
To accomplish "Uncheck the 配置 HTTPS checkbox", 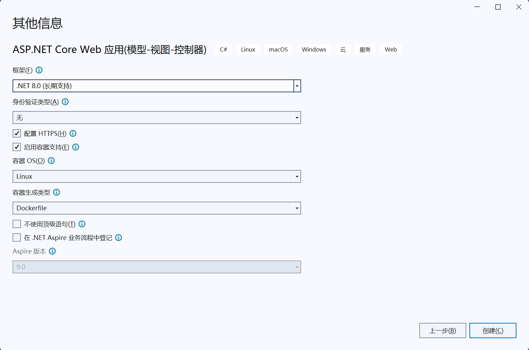I will tap(17, 133).
